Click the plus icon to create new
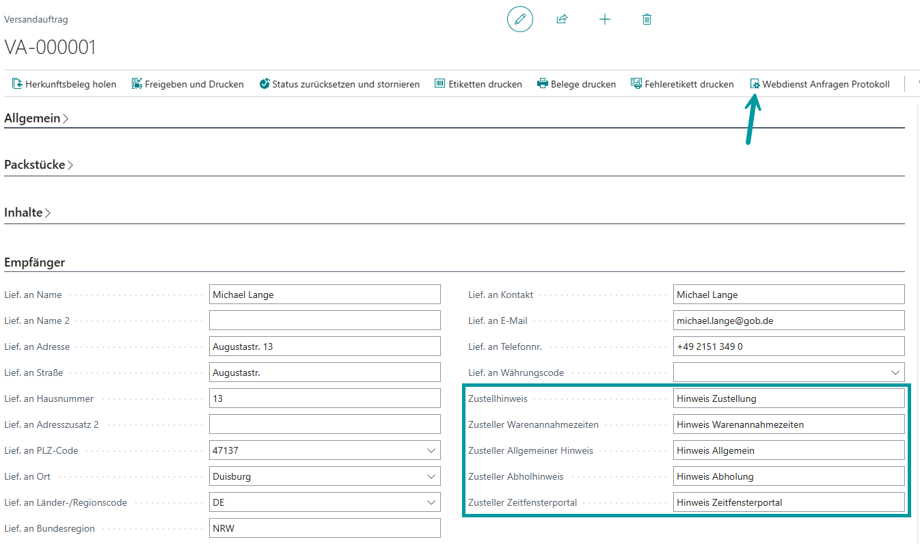The height and width of the screenshot is (544, 920). coord(604,20)
